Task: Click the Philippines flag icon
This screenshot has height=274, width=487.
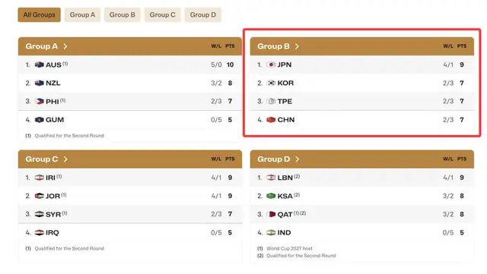Action: point(39,102)
